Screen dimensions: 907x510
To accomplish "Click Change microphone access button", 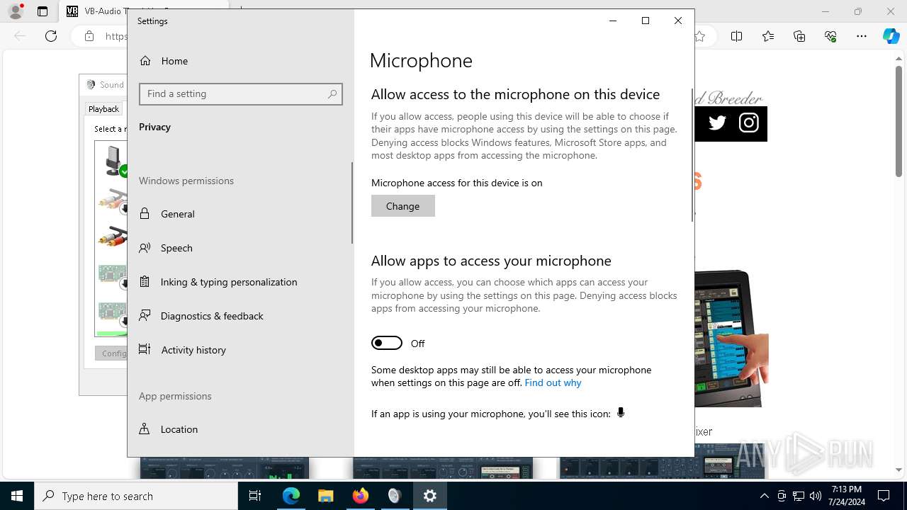I will coord(403,206).
